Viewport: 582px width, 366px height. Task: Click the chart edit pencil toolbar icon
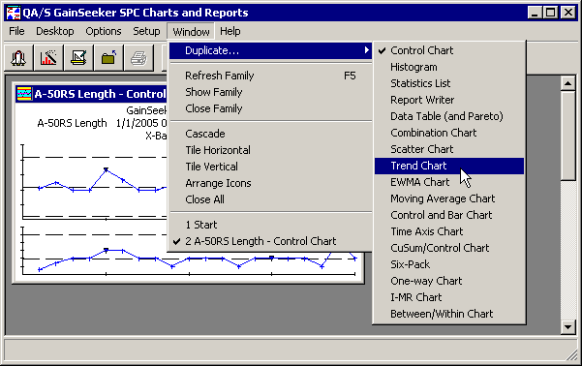[x=78, y=57]
